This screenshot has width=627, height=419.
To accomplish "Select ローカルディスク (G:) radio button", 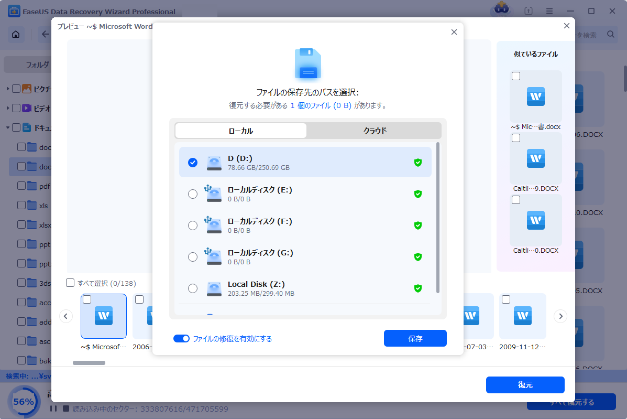I will click(193, 257).
